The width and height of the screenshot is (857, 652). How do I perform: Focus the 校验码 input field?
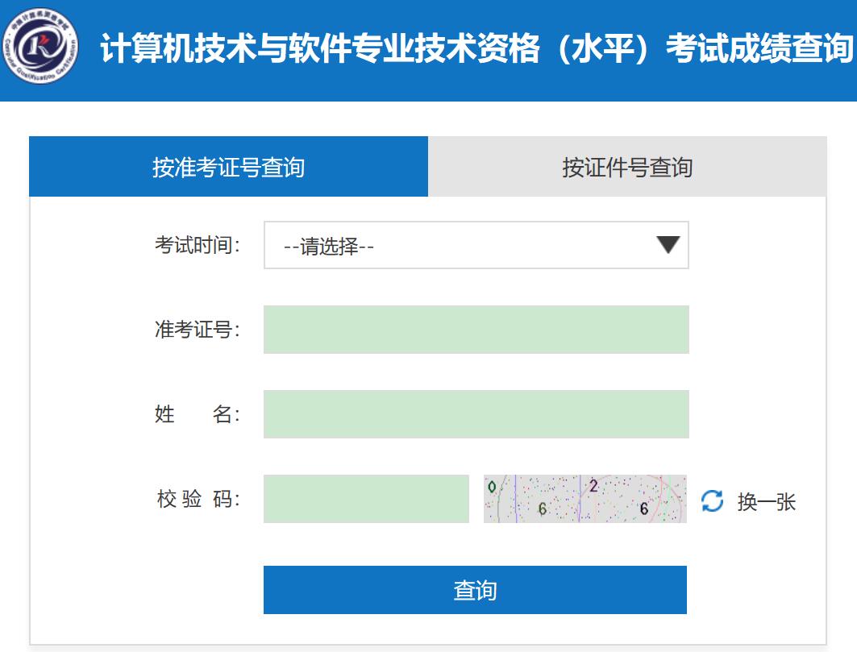[366, 498]
